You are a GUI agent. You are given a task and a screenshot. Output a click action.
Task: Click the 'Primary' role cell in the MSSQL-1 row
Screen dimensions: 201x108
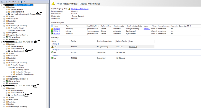pyautogui.click(x=68, y=31)
